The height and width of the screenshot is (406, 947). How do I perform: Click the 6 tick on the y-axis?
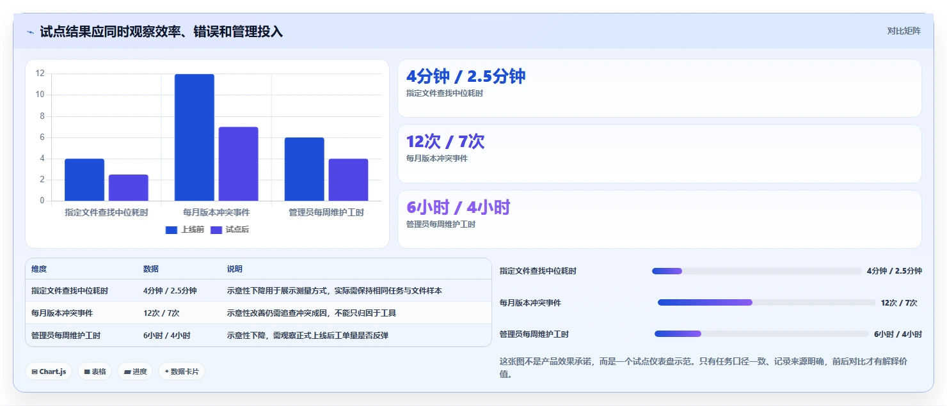click(42, 137)
